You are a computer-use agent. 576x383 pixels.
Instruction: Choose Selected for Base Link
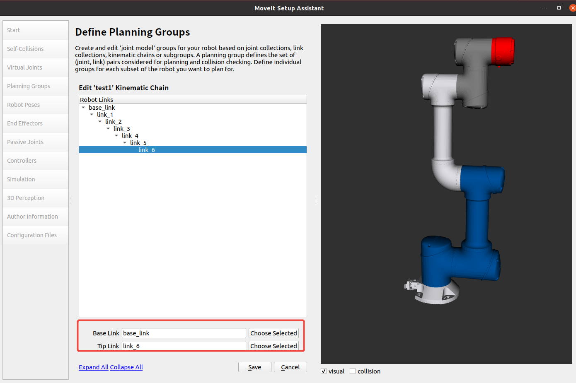pyautogui.click(x=273, y=333)
